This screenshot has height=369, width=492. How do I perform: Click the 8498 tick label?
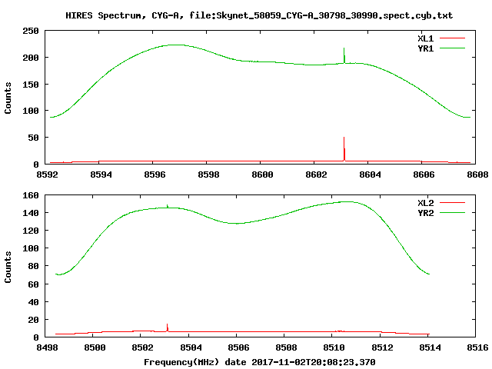point(48,347)
